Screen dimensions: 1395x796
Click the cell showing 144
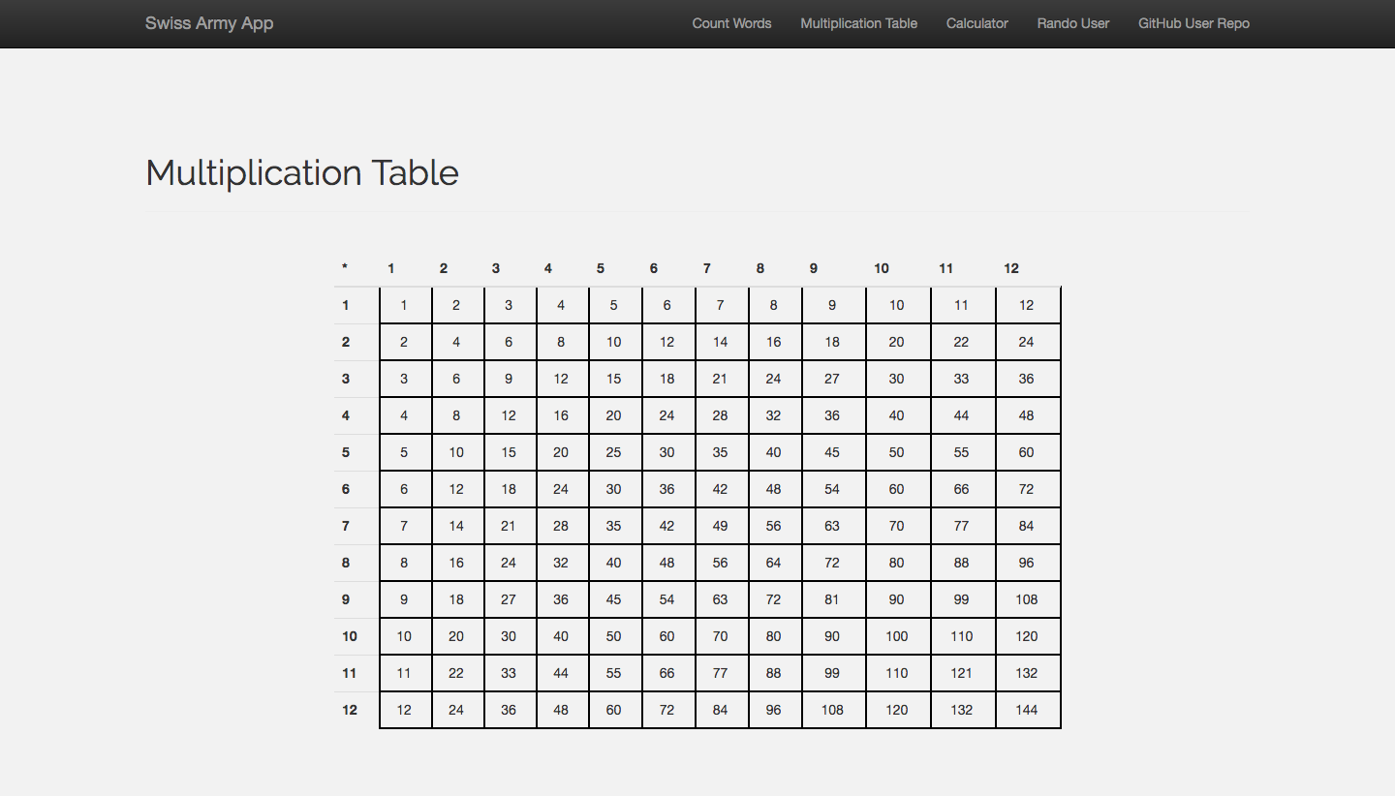[x=1027, y=710]
